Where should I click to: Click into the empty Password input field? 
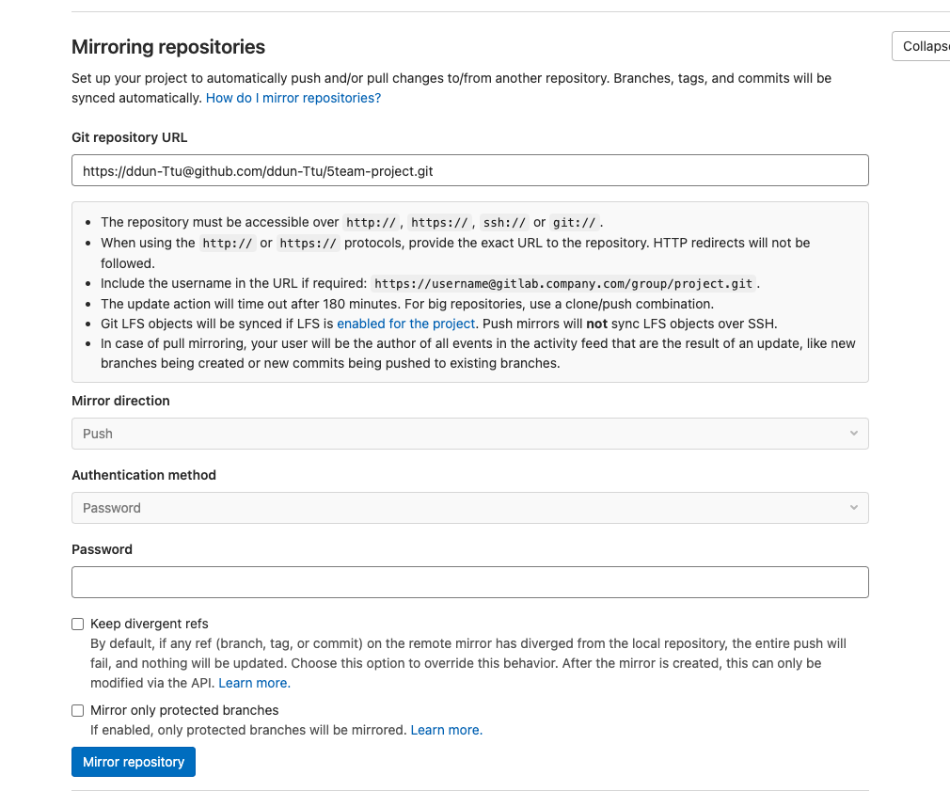469,582
